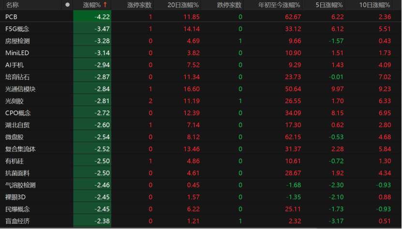The height and width of the screenshot is (229, 402).
Task: Sort by the 涨幅% column header
Action: pyautogui.click(x=92, y=5)
